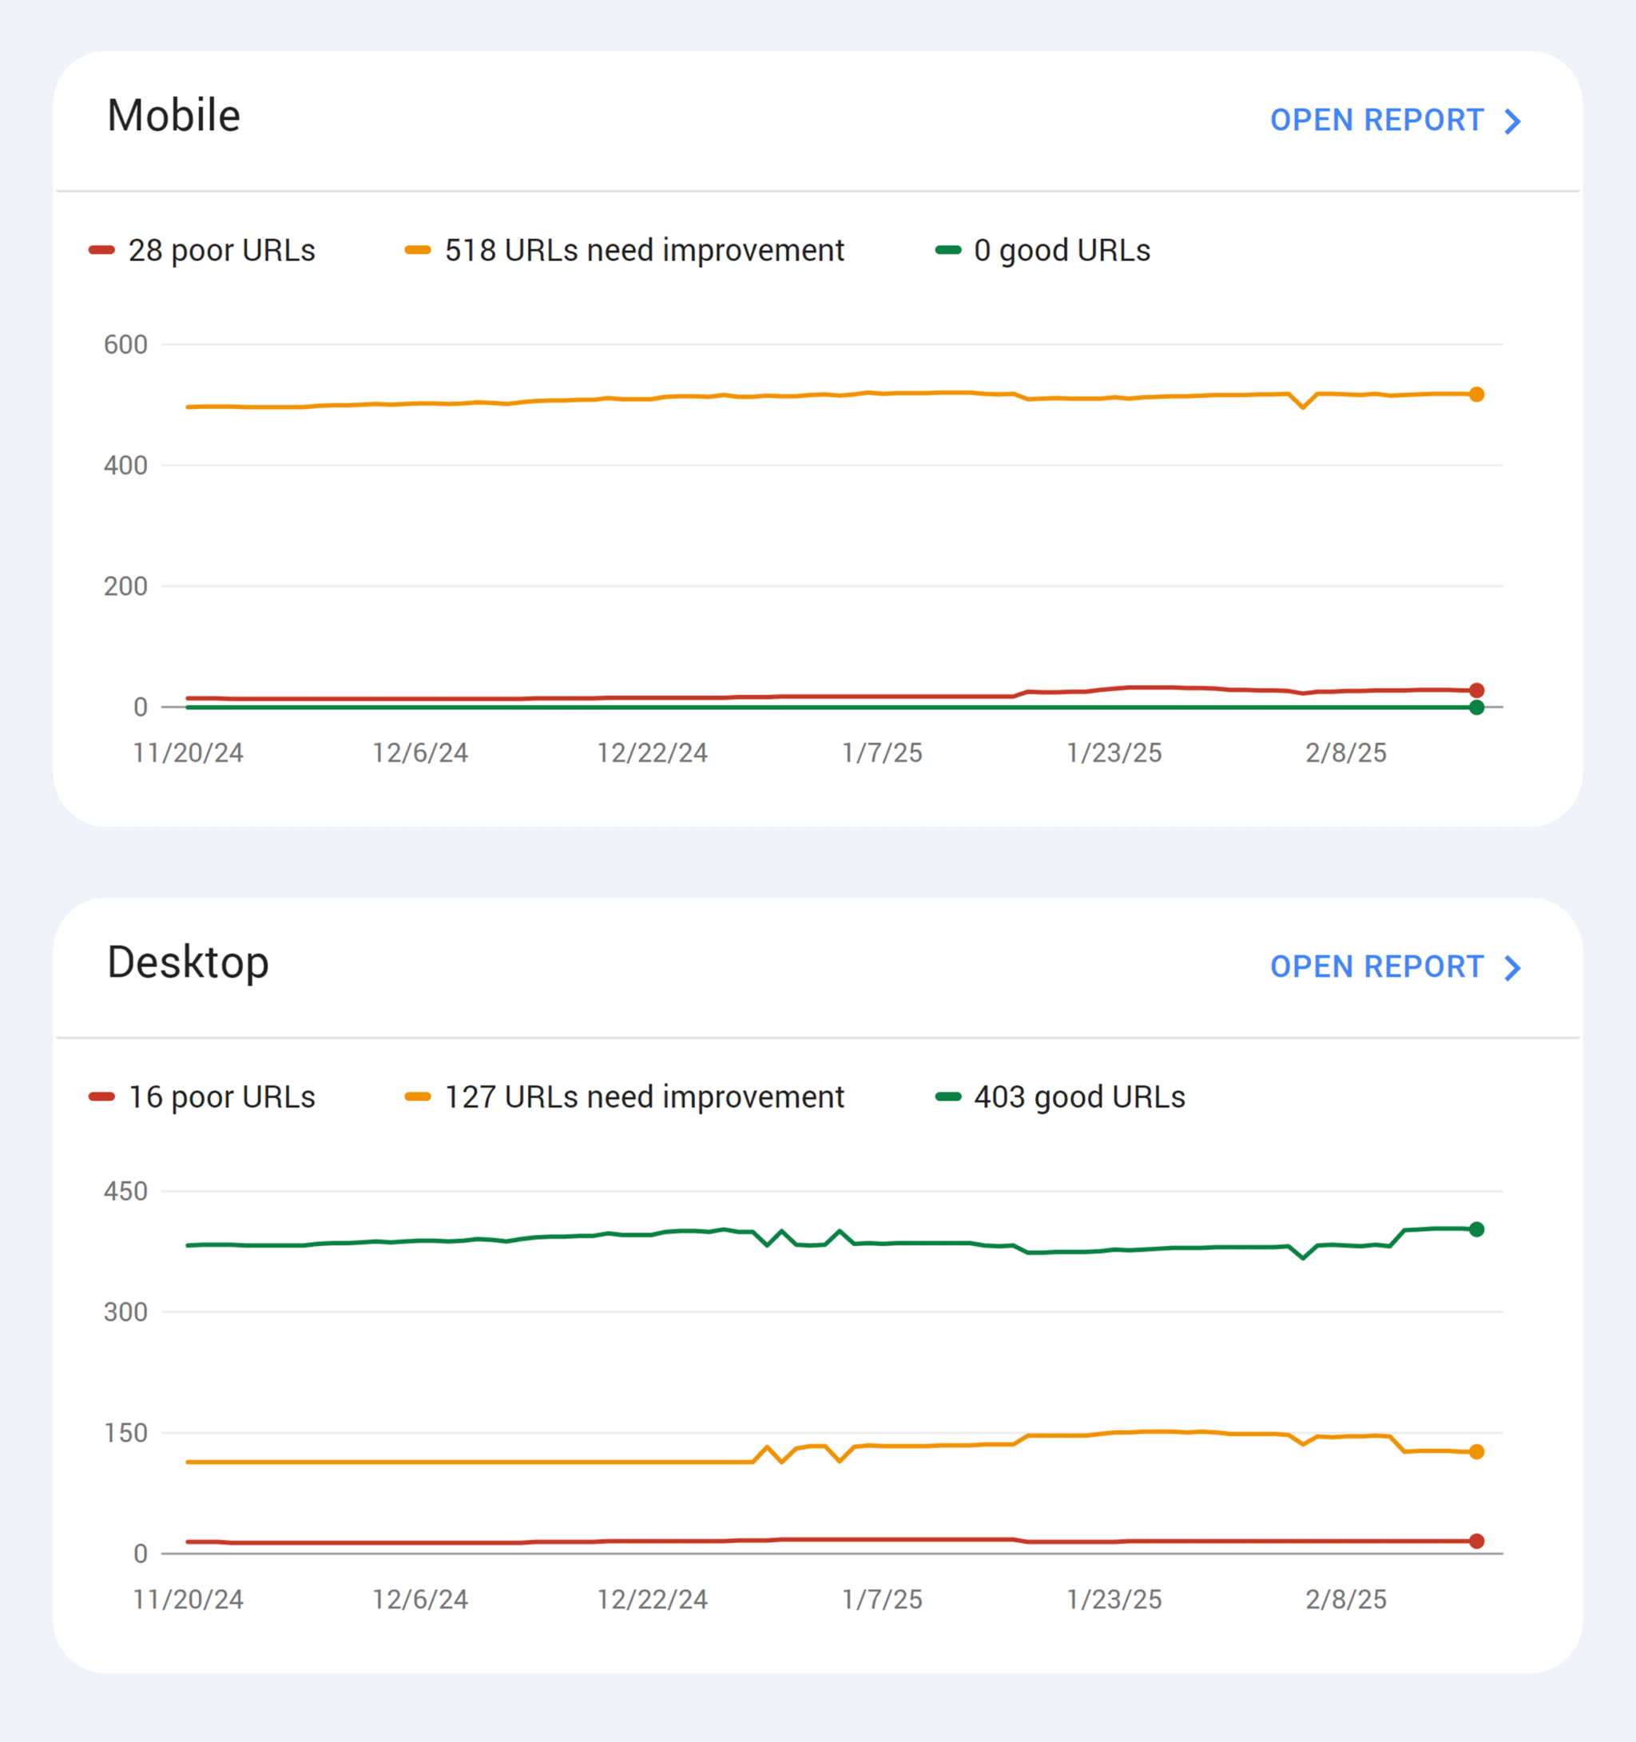Viewport: 1636px width, 1742px height.
Task: Open the Mobile report link
Action: (1396, 120)
